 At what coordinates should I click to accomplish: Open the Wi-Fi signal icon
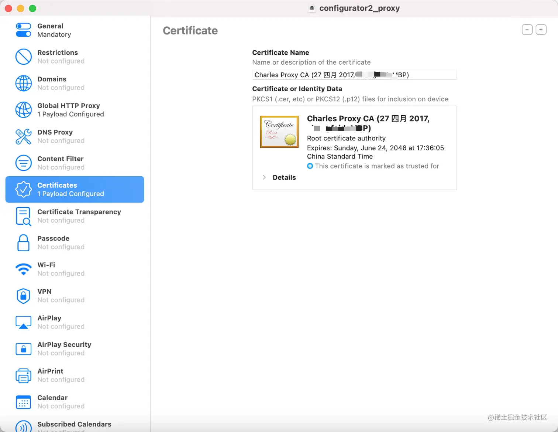click(23, 269)
